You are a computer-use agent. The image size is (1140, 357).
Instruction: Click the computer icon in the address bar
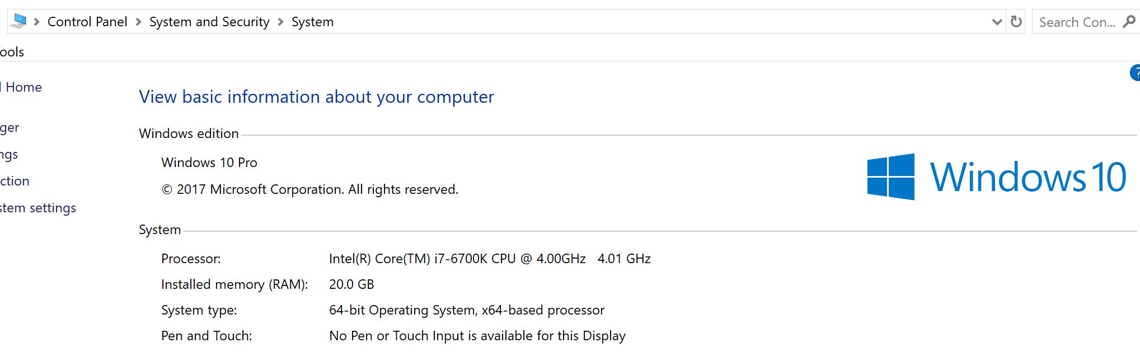click(18, 21)
